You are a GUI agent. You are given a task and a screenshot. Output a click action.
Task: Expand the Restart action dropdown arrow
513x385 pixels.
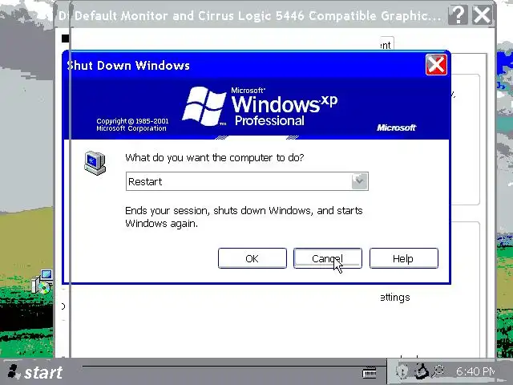[x=360, y=181]
